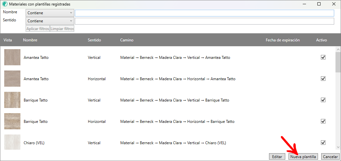341x161 pixels.
Task: Toggle Activo checkbox for Chiaro (VEL)
Action: tap(323, 143)
